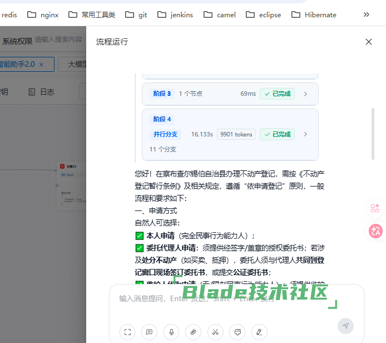Click the 一、申请方式 heading

click(x=156, y=210)
